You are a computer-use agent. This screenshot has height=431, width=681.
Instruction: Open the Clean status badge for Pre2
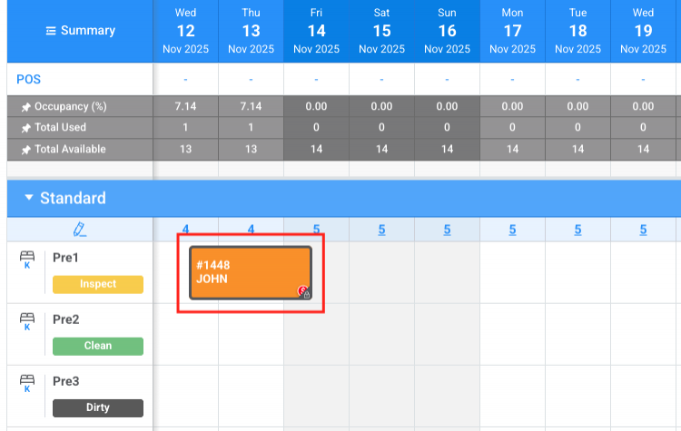[98, 346]
